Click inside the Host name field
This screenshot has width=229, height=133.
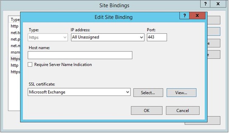[80, 55]
